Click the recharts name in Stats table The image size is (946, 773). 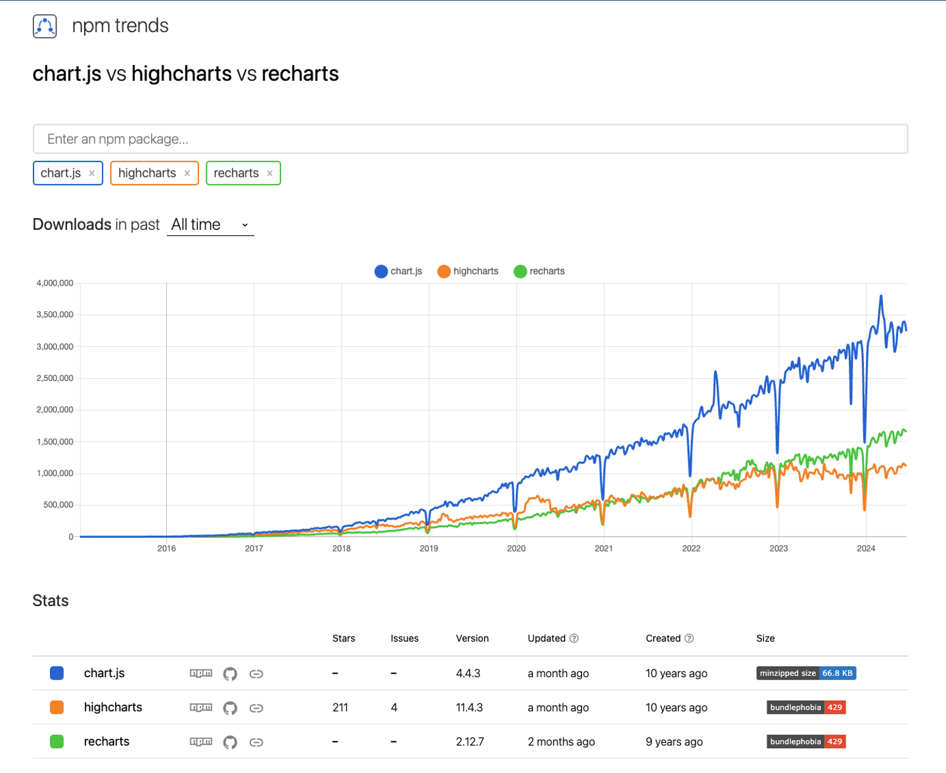click(106, 741)
